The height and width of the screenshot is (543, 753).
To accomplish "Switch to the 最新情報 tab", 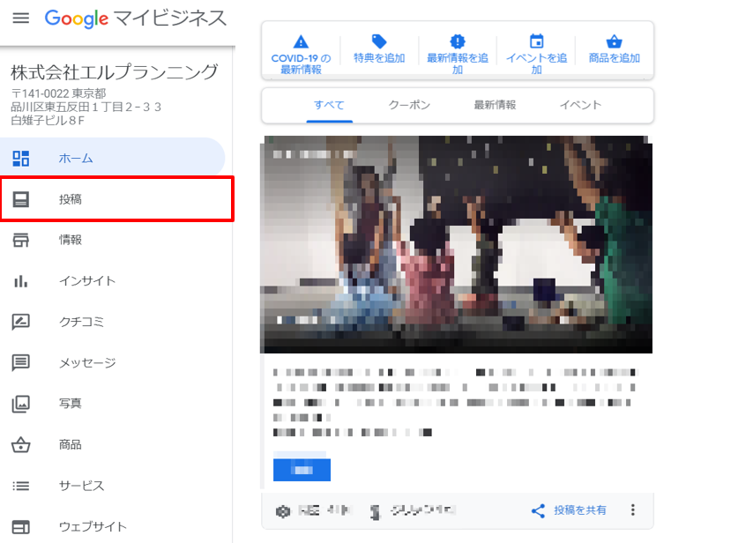I will tap(496, 105).
